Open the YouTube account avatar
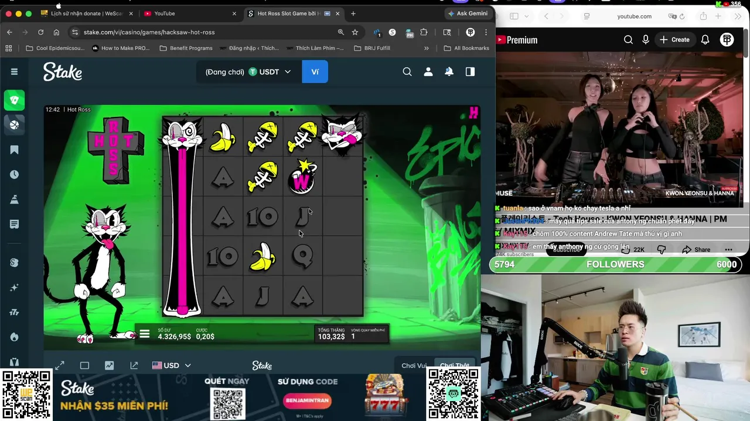The width and height of the screenshot is (750, 421). point(727,40)
